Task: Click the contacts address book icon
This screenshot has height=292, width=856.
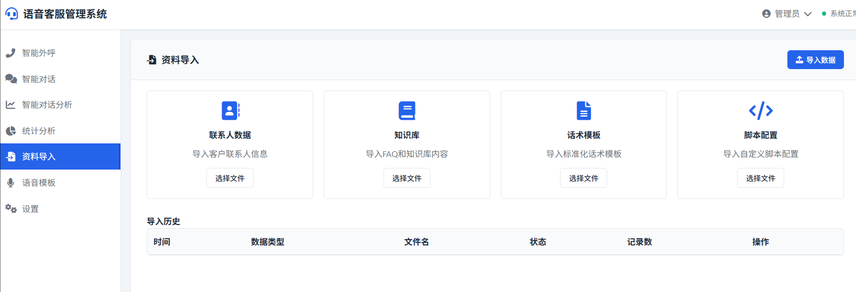Action: tap(230, 111)
